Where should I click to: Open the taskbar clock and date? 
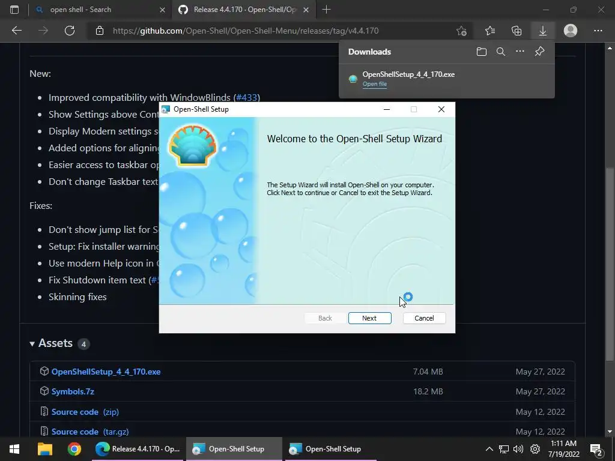coord(563,449)
